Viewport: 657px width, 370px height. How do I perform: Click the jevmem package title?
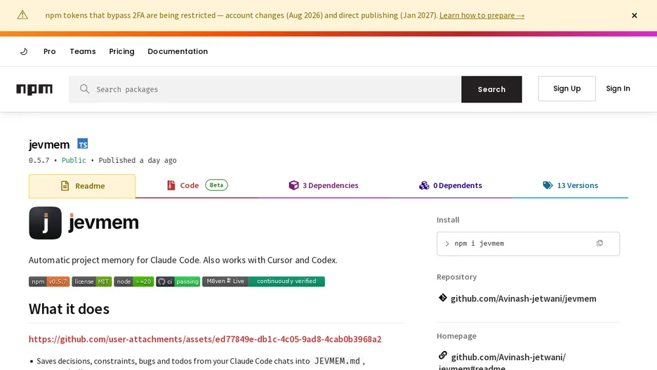tap(49, 145)
